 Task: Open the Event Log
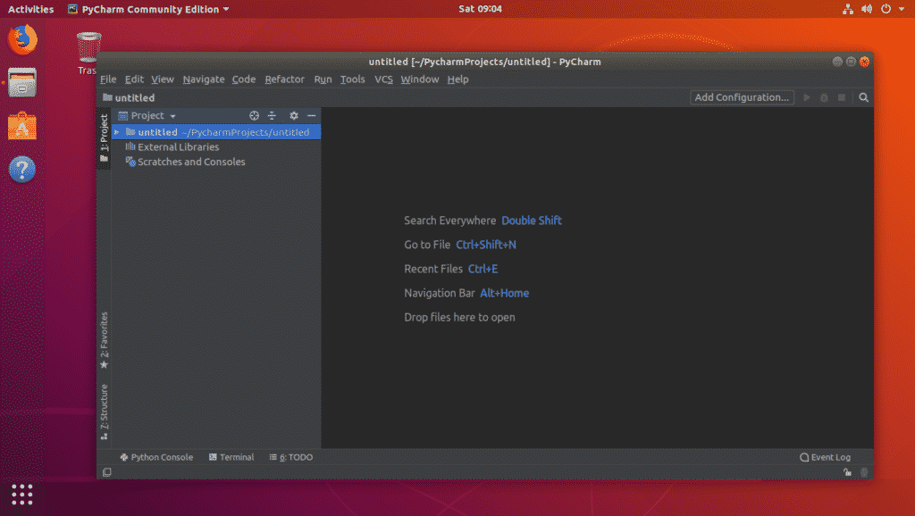pos(825,457)
